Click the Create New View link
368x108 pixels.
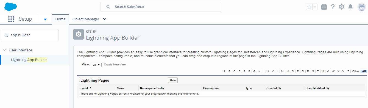coord(115,65)
